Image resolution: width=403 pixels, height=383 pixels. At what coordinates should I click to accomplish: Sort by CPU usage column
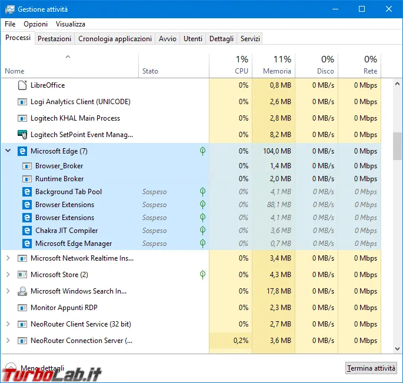(231, 65)
